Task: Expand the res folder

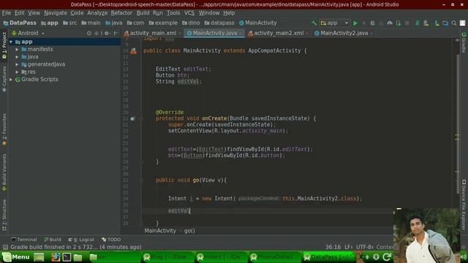Action: 18,72
